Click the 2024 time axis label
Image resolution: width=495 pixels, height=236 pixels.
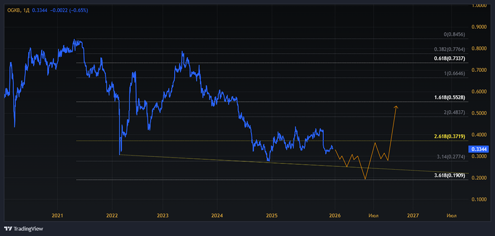click(x=217, y=216)
